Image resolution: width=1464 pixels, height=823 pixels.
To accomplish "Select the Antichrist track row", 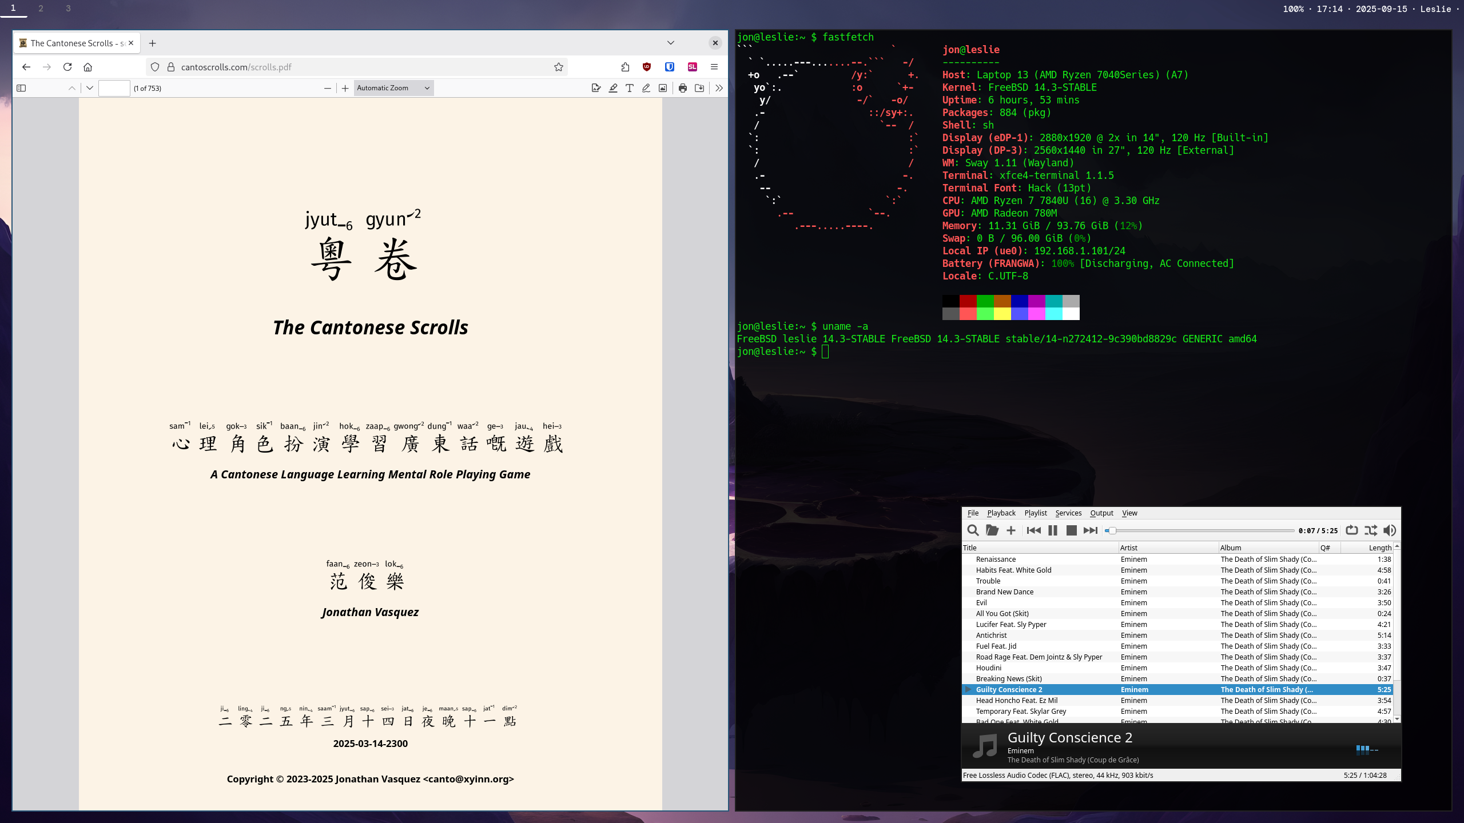I will (x=1177, y=636).
